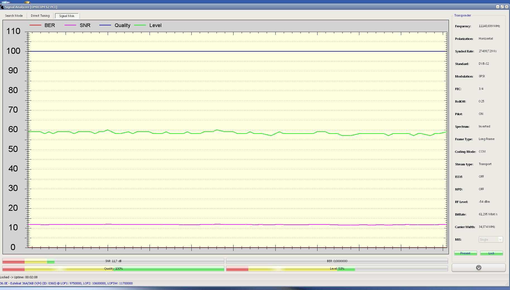
Task: Click the BER 0,0000000 meter bar
Action: (337, 261)
